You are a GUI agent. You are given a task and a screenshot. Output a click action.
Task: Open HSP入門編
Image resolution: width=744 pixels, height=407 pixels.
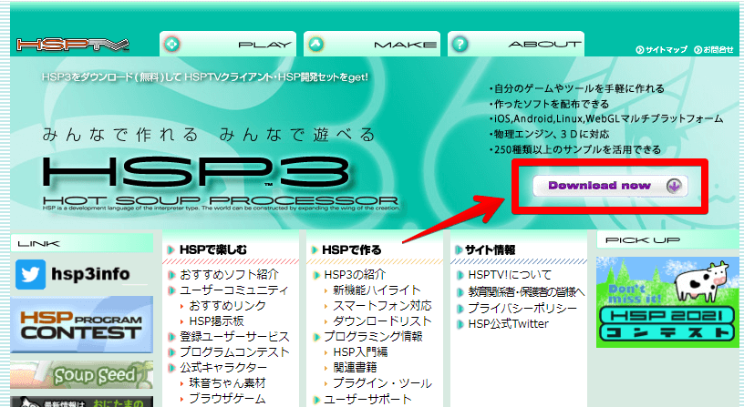pyautogui.click(x=360, y=352)
